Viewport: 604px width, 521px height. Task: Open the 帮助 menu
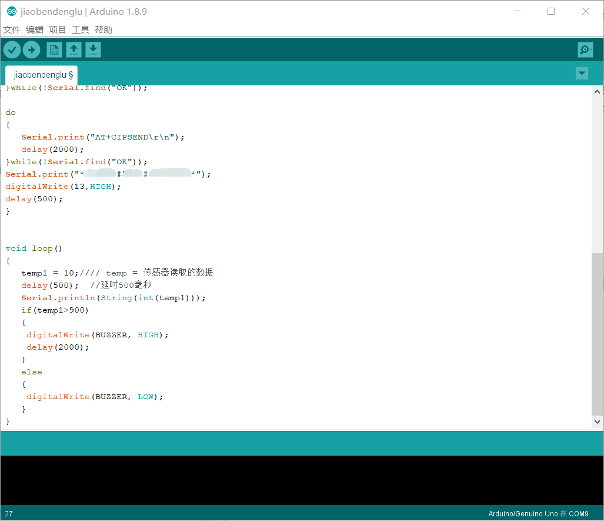pyautogui.click(x=103, y=29)
